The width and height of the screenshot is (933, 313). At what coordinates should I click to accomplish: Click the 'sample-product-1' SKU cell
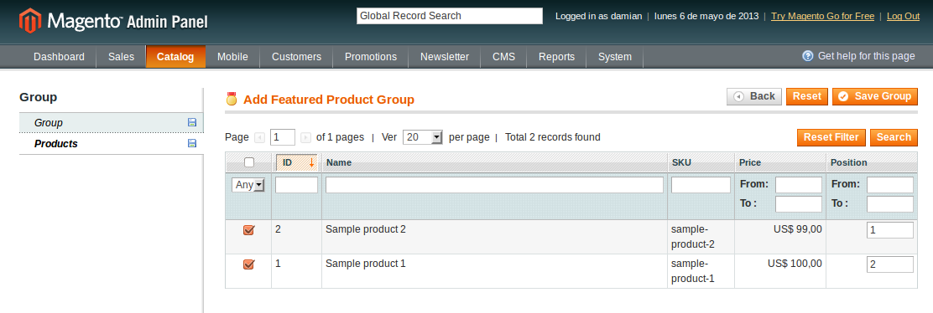(x=701, y=271)
